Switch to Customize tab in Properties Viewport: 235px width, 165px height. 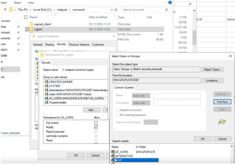pyautogui.click(x=98, y=45)
